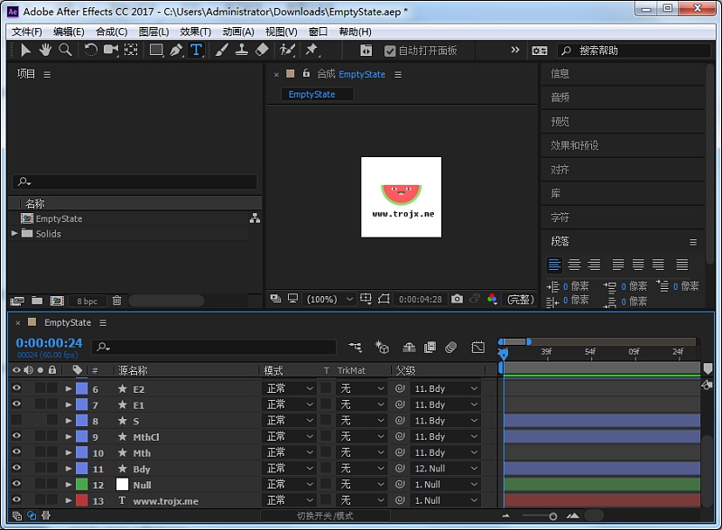This screenshot has width=722, height=530.
Task: Open the resolution (完整) dropdown
Action: (x=520, y=299)
